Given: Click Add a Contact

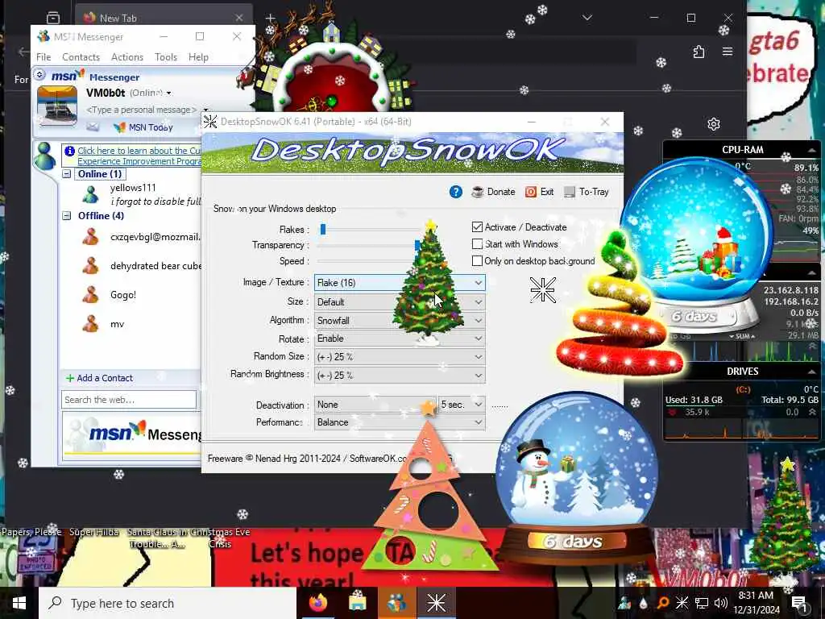Looking at the screenshot, I should (99, 378).
